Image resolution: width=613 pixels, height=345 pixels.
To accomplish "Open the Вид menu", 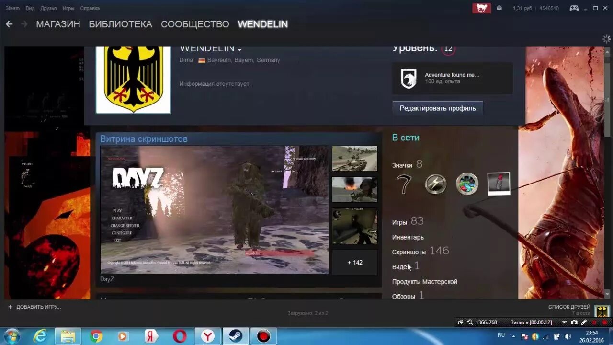I will coord(30,8).
